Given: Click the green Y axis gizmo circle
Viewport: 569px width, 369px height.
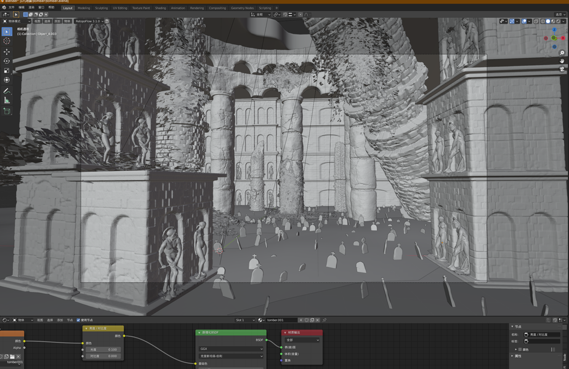Looking at the screenshot, I should point(554,38).
